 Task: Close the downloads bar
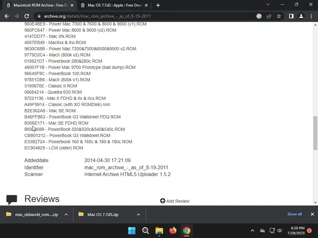pos(312,214)
